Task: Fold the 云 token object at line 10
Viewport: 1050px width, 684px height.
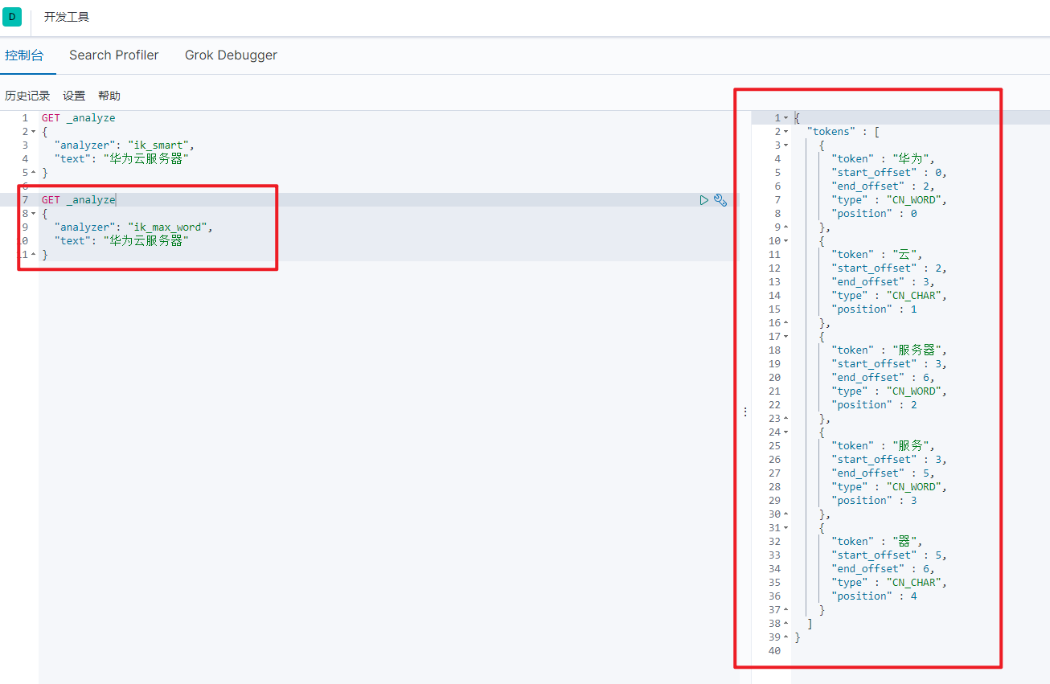Action: [x=785, y=241]
